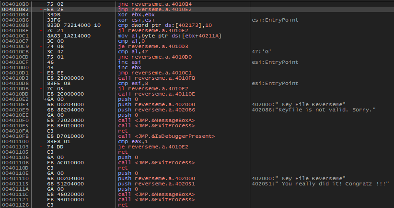Select bytes E8 23000000
The width and height of the screenshot is (394, 208).
65,78
